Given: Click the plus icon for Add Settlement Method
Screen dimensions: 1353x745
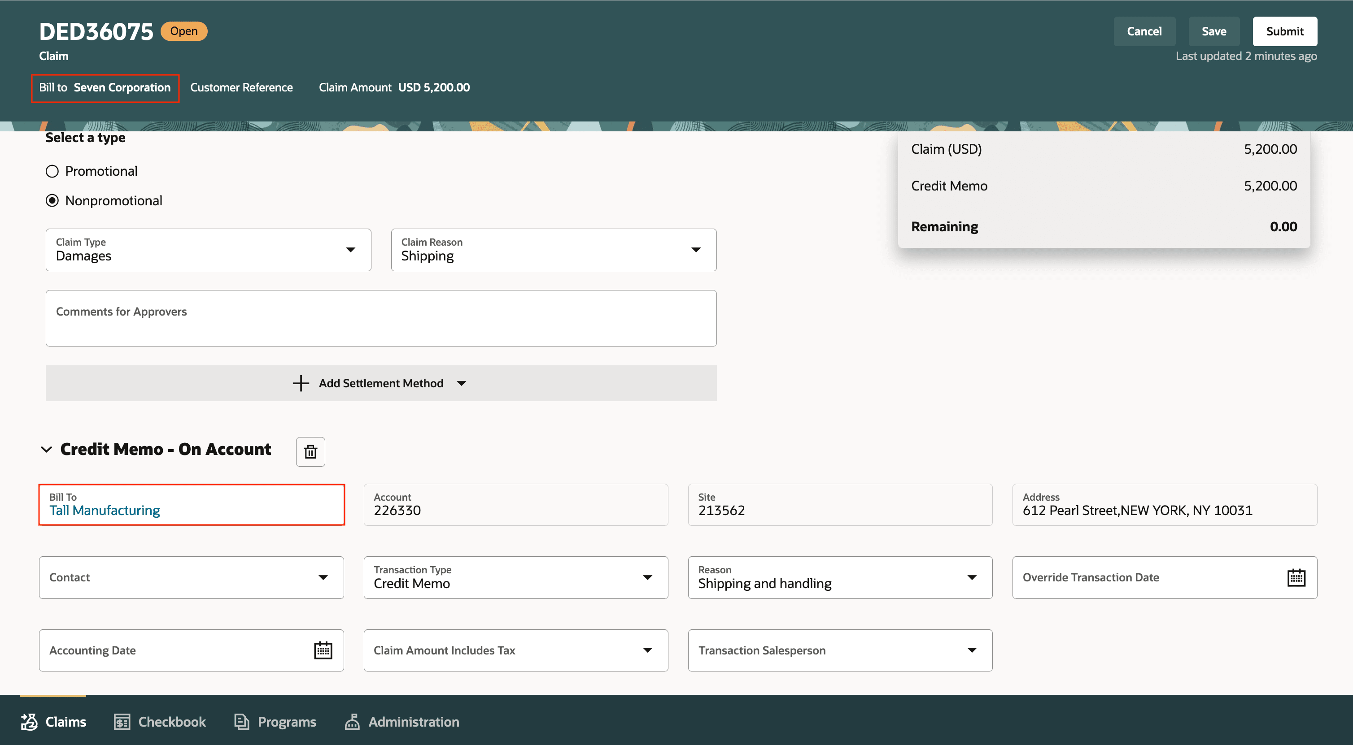Looking at the screenshot, I should (x=301, y=383).
